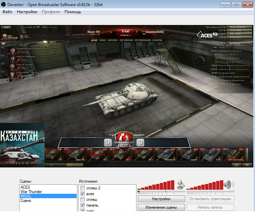Select the E 100 tank in carousel
This screenshot has height=212, width=255.
coord(211,155)
